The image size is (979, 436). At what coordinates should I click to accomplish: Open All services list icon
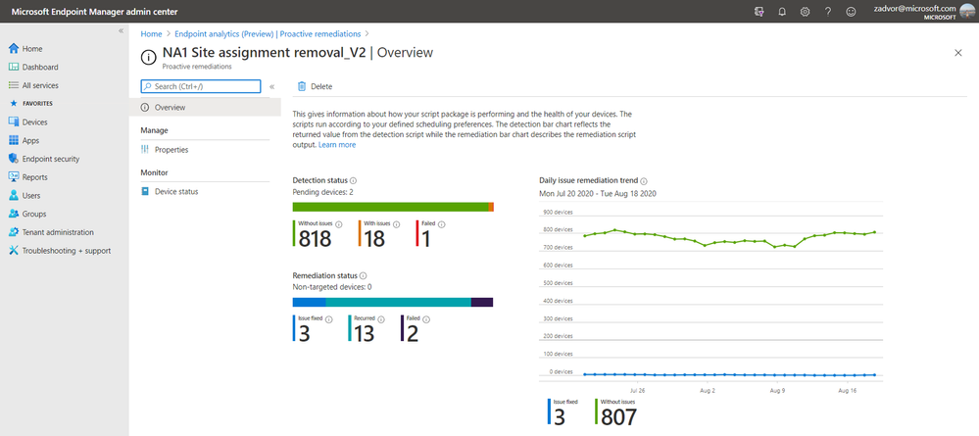coord(14,85)
